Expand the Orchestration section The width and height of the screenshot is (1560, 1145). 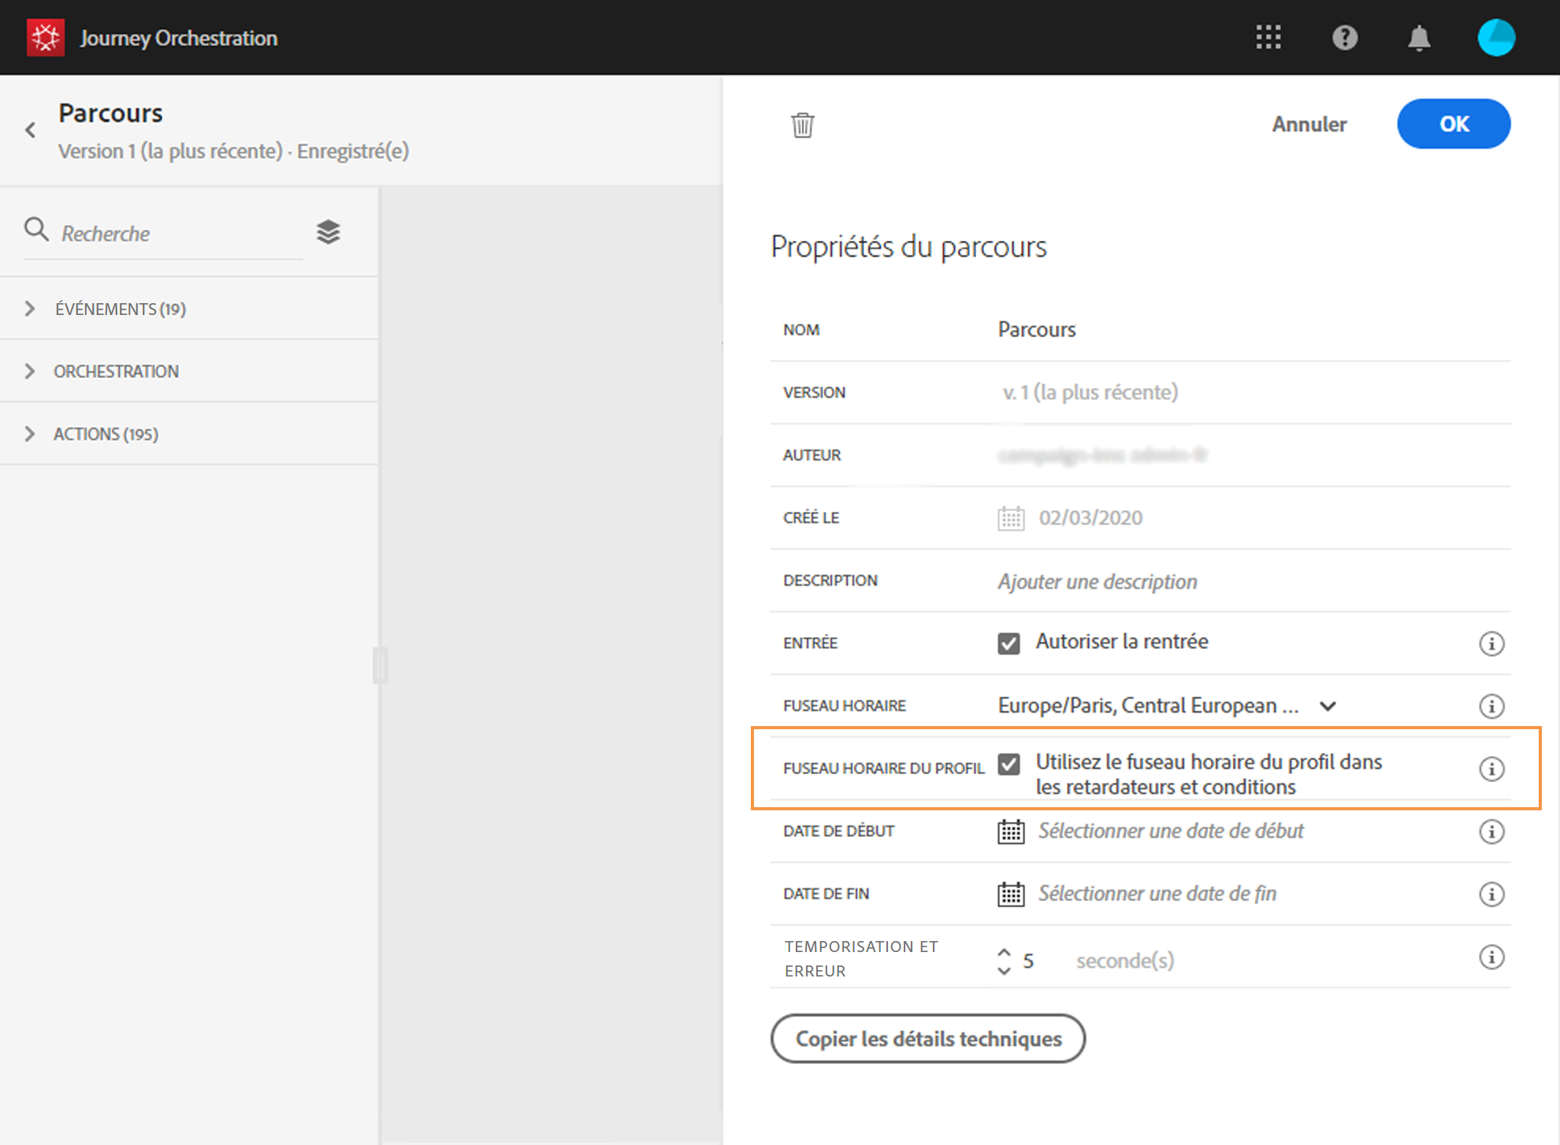click(30, 371)
